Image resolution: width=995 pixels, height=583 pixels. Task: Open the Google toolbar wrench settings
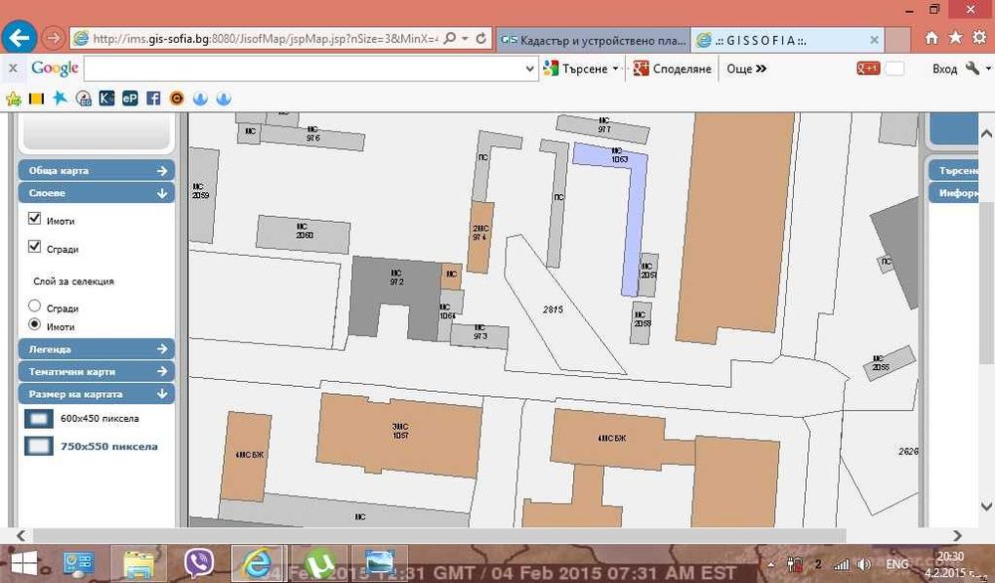click(x=973, y=68)
